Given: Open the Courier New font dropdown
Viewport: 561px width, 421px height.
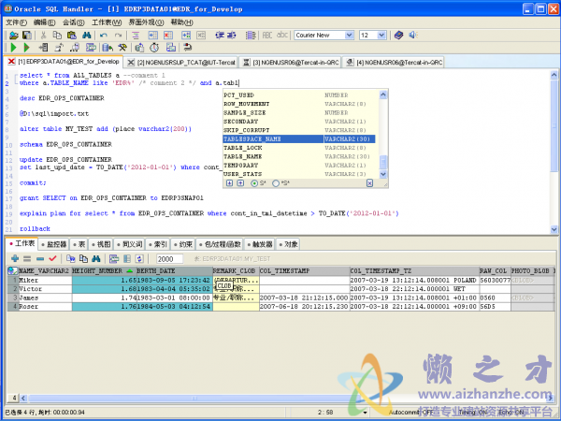Looking at the screenshot, I should click(349, 36).
